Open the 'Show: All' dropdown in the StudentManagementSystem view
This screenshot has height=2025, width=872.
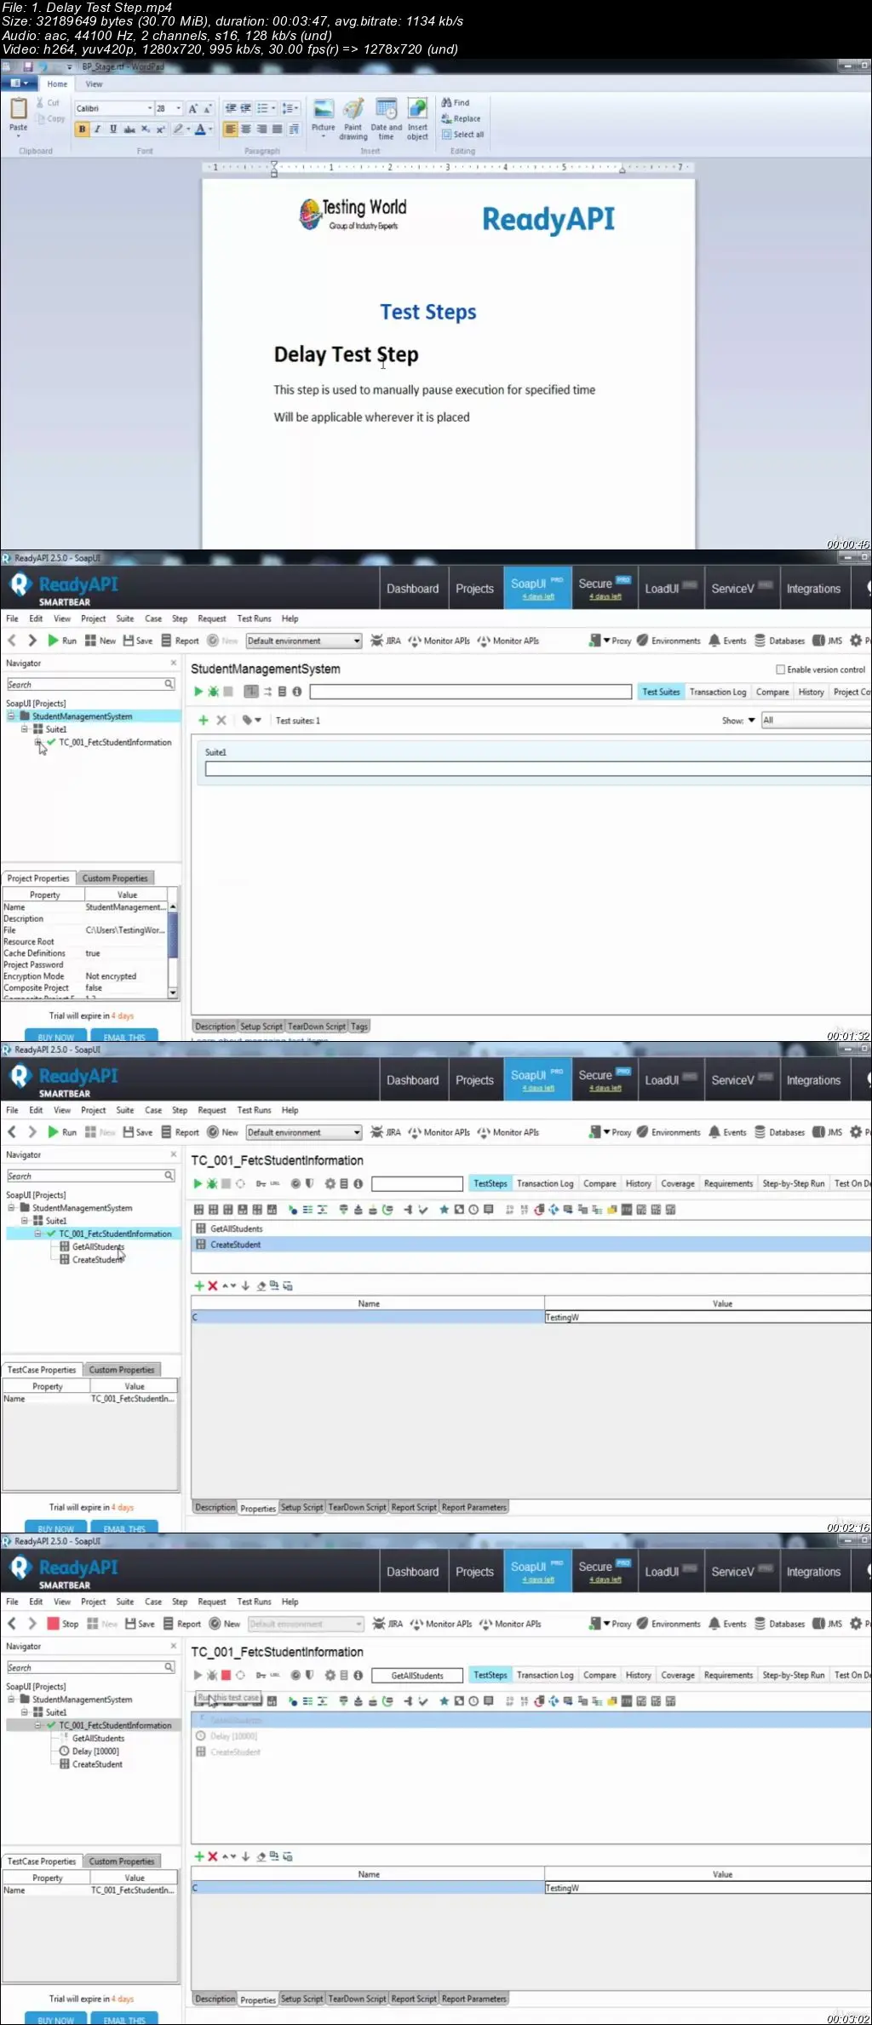tap(815, 720)
